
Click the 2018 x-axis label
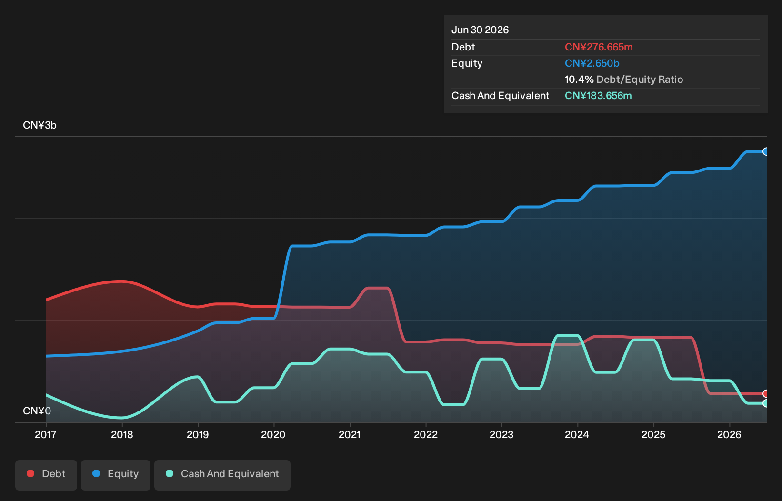[122, 434]
